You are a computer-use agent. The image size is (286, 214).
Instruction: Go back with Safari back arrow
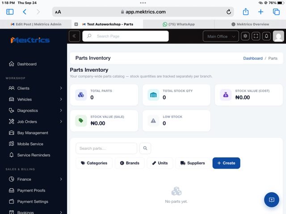(x=25, y=12)
